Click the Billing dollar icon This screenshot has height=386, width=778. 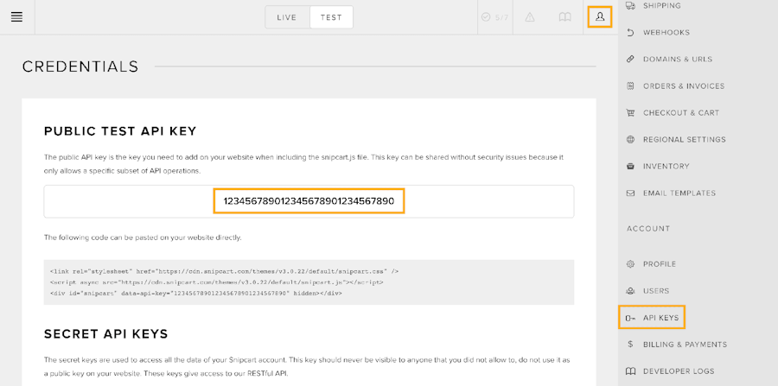[631, 344]
